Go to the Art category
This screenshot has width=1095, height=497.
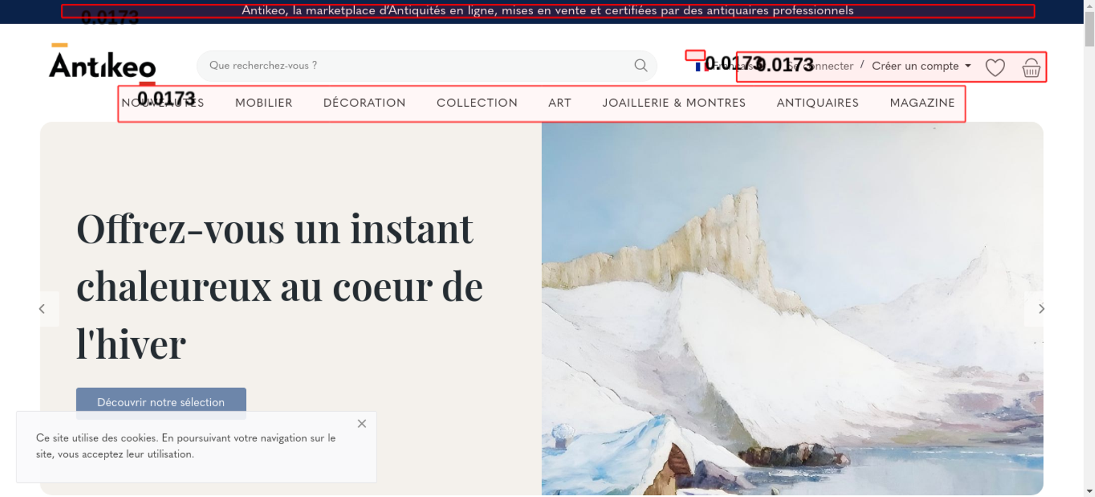tap(560, 103)
